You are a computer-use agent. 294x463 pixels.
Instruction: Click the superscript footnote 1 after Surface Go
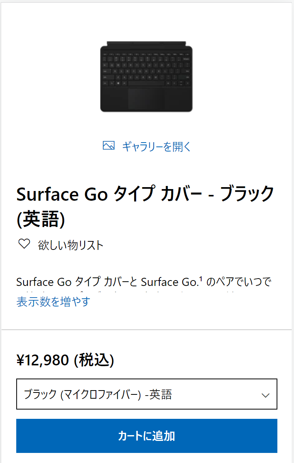[202, 278]
